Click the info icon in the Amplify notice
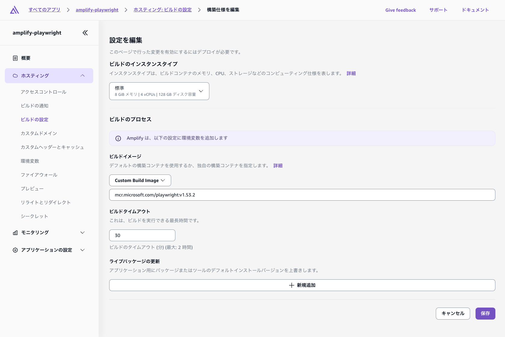Screen dimensions: 505x337 pos(118,138)
